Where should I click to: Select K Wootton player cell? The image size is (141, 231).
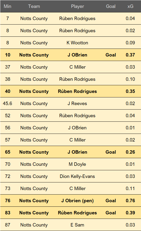77,43
